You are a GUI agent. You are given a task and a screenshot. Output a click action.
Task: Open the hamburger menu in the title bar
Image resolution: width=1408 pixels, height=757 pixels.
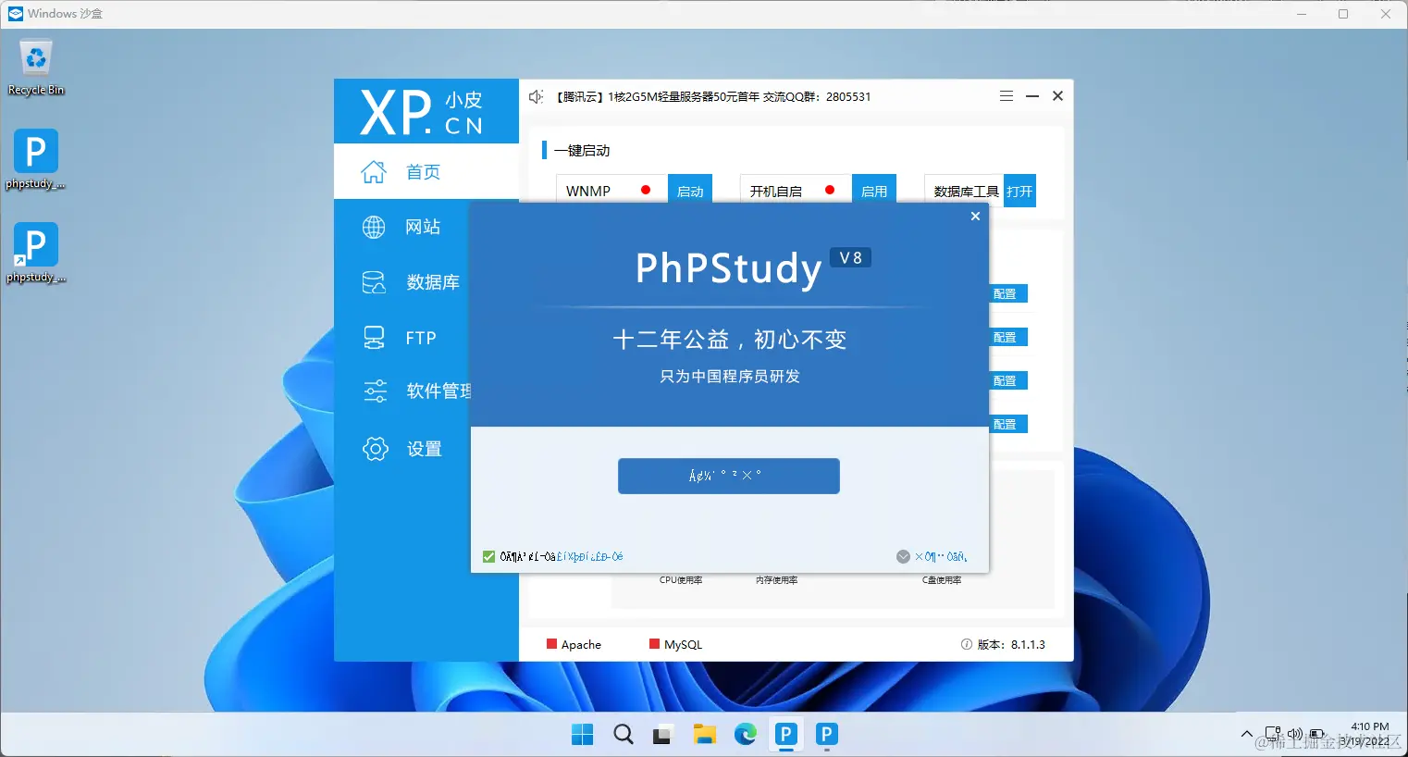pos(1007,95)
